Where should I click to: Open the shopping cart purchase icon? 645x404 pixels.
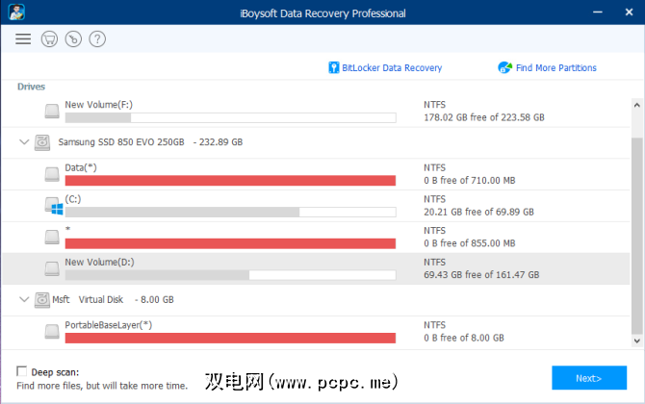[x=49, y=39]
